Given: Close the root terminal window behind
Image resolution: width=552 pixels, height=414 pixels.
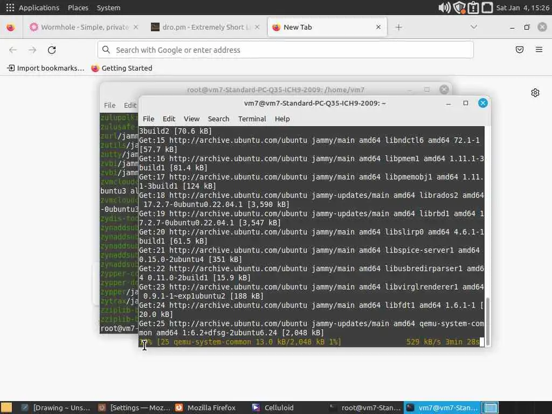Looking at the screenshot, I should tap(444, 89).
